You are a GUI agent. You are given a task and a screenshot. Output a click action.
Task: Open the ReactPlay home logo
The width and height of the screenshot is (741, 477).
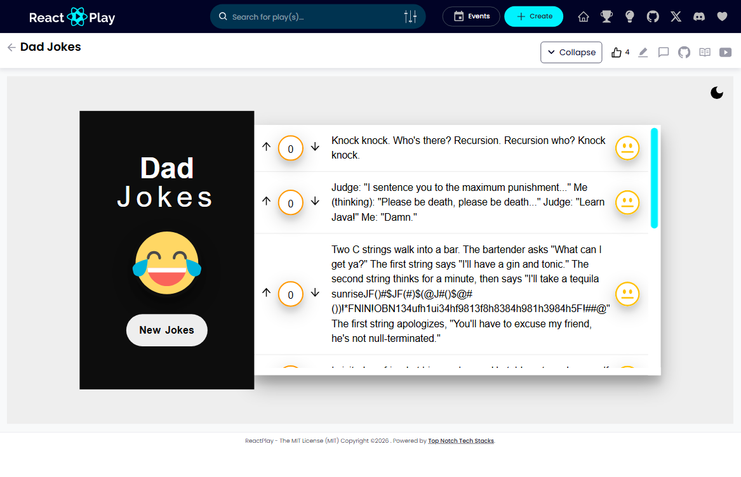(x=72, y=17)
